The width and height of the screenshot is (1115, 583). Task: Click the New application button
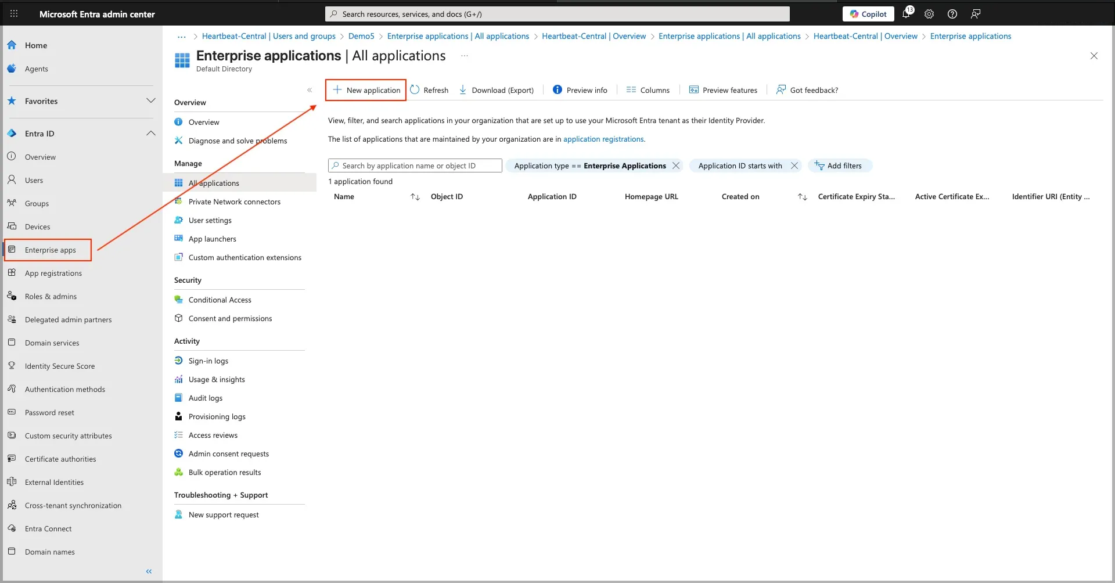coord(366,90)
